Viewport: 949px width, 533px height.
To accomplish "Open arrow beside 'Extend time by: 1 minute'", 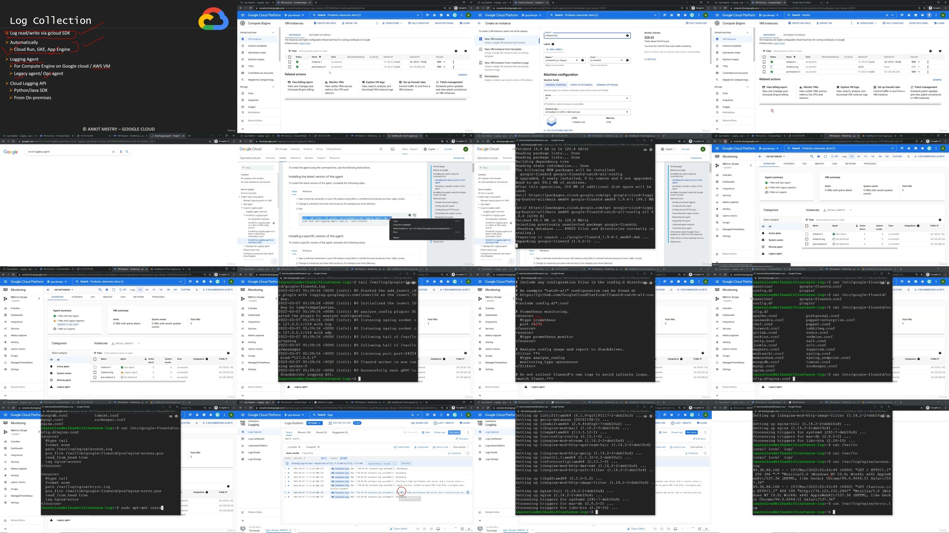I will pos(394,463).
